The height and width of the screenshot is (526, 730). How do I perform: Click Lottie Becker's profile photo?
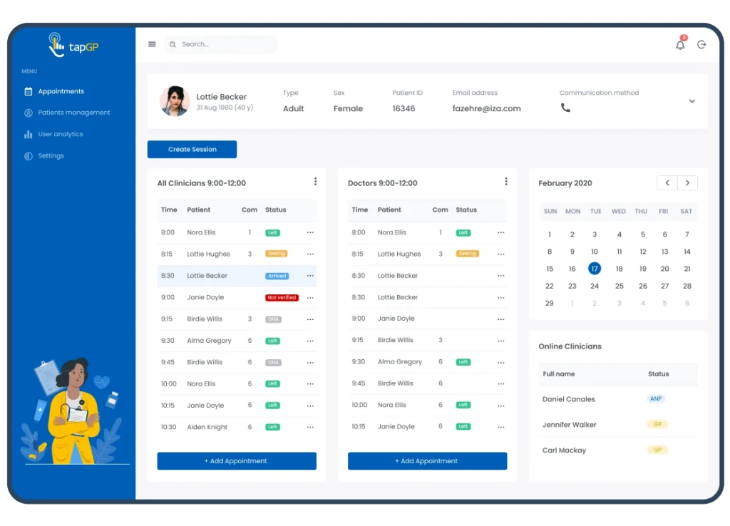pos(175,101)
